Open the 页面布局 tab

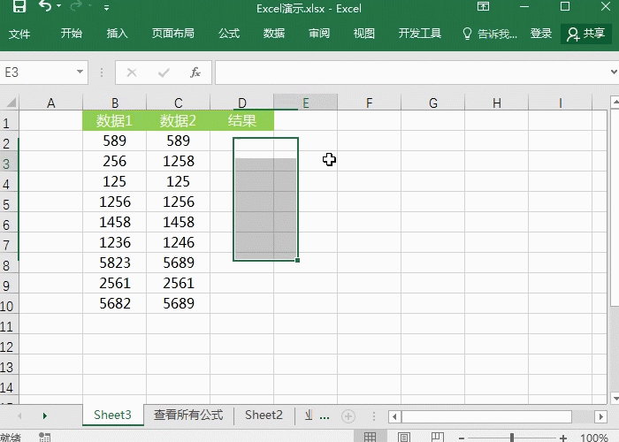[x=173, y=34]
